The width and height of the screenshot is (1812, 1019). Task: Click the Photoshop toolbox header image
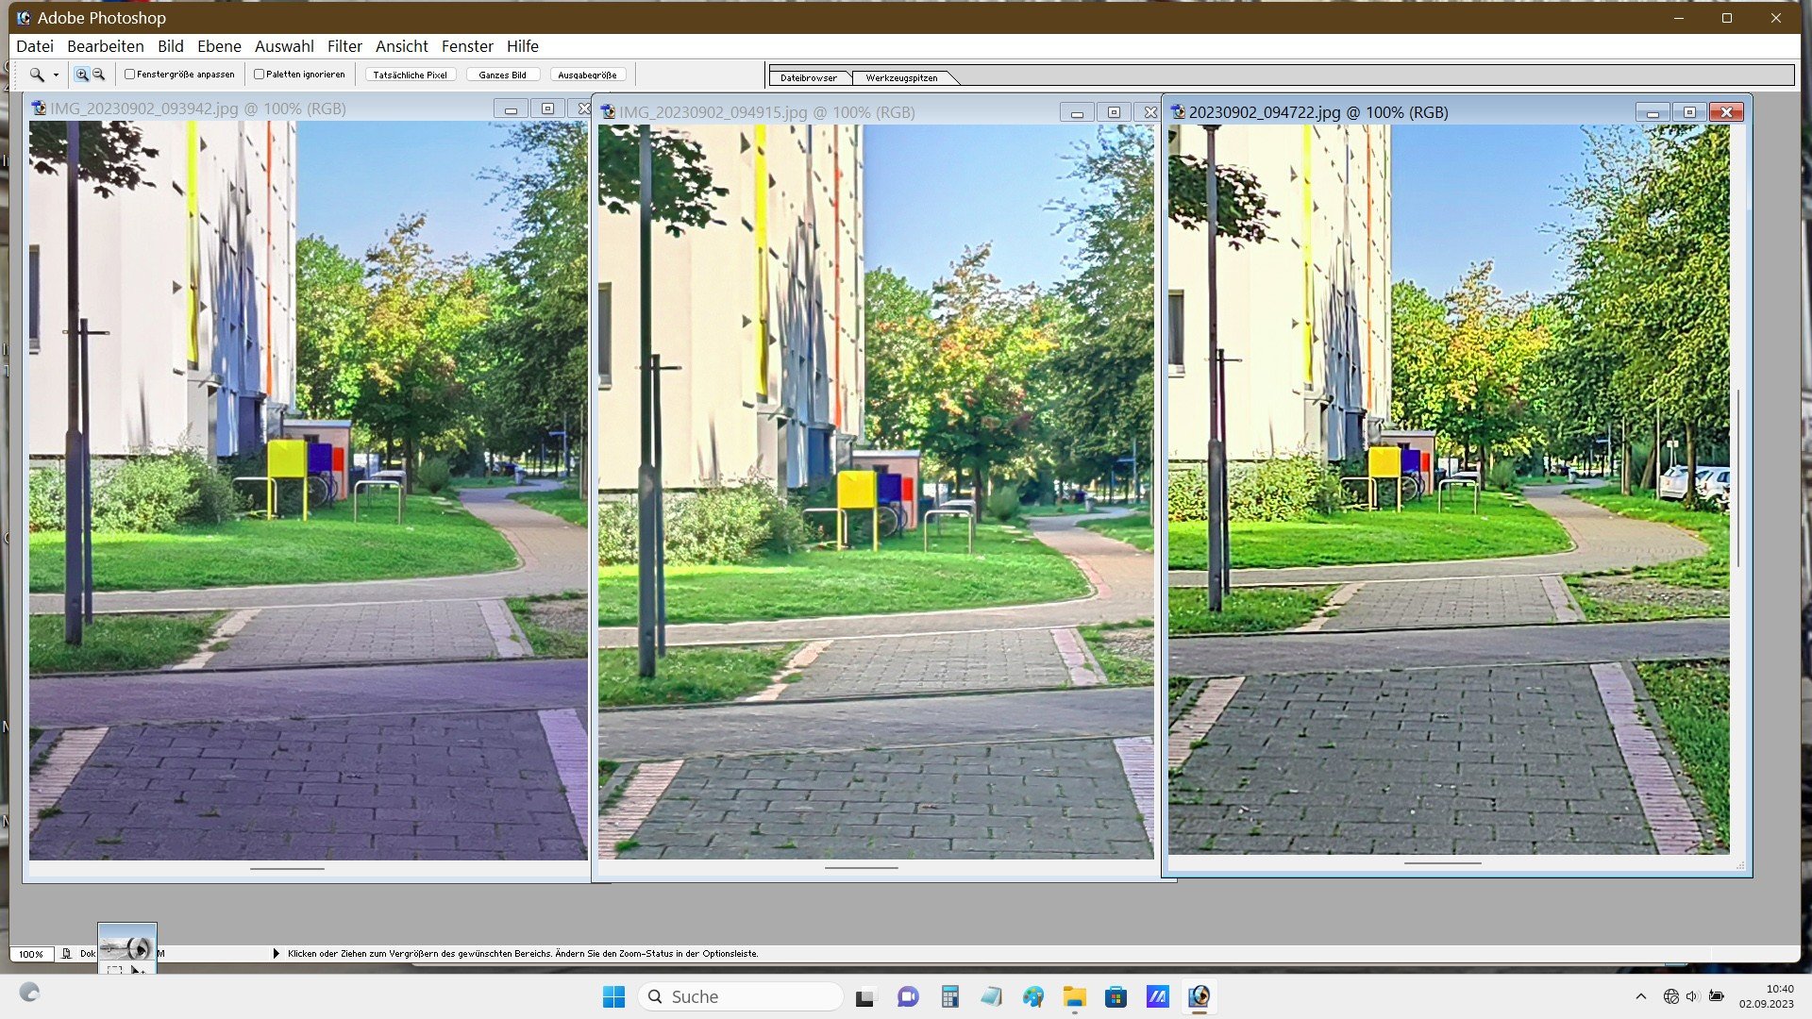click(127, 942)
